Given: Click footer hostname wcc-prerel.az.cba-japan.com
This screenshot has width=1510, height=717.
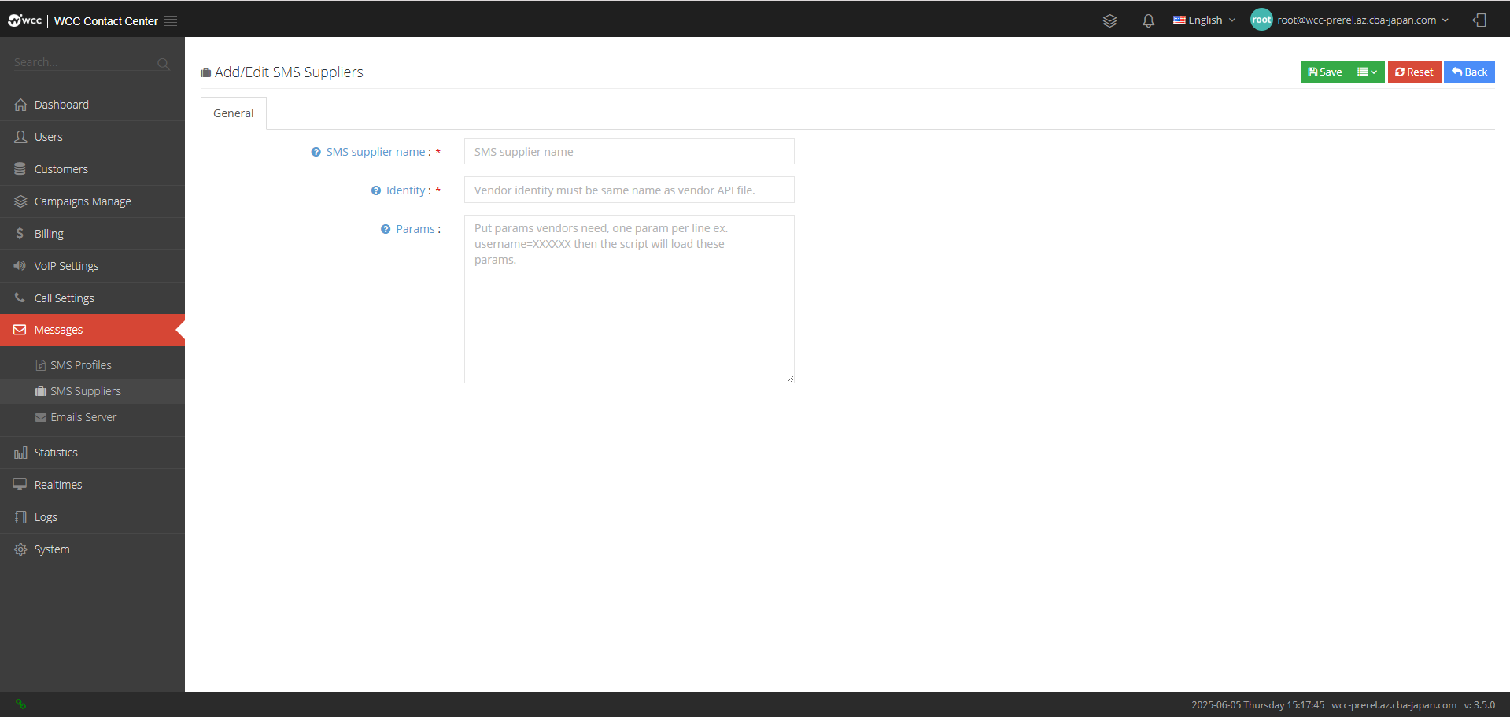Looking at the screenshot, I should (1394, 705).
